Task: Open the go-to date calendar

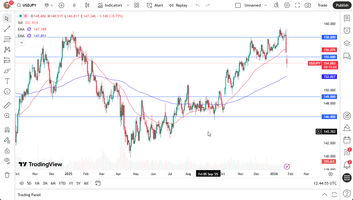Action: 98,183
